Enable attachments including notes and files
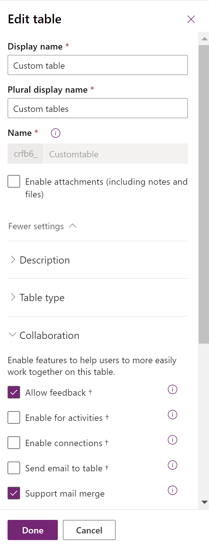 pyautogui.click(x=14, y=181)
